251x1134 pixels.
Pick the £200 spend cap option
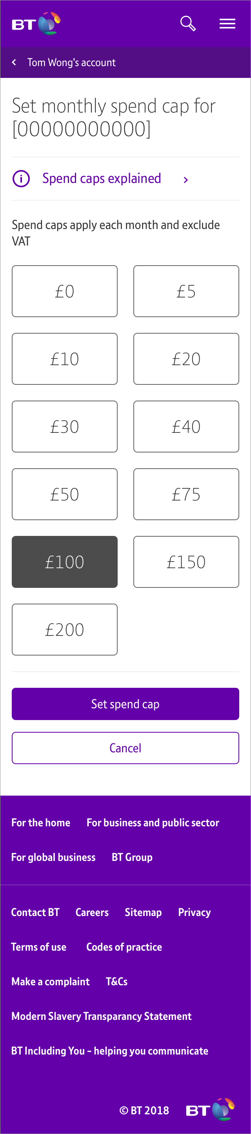64,630
